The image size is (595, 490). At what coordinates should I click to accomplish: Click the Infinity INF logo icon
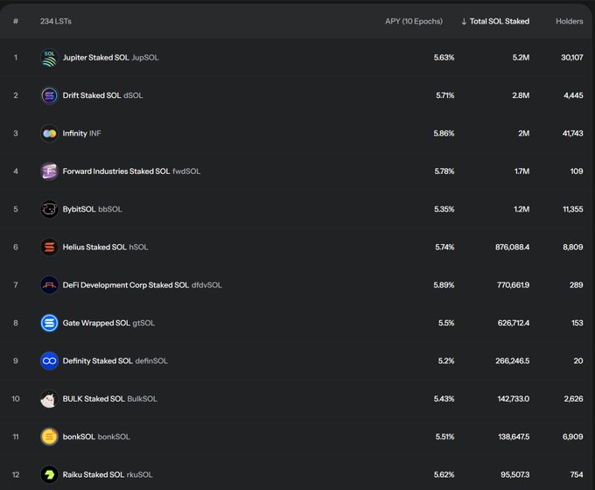pos(49,133)
